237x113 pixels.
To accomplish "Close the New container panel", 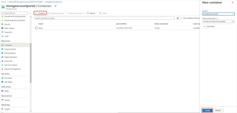I will [x=233, y=3].
